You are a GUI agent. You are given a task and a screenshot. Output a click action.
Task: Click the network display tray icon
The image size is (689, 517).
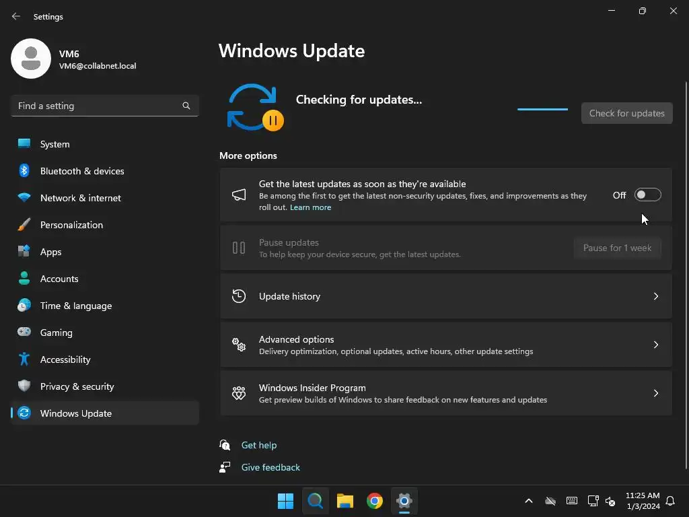pyautogui.click(x=593, y=501)
